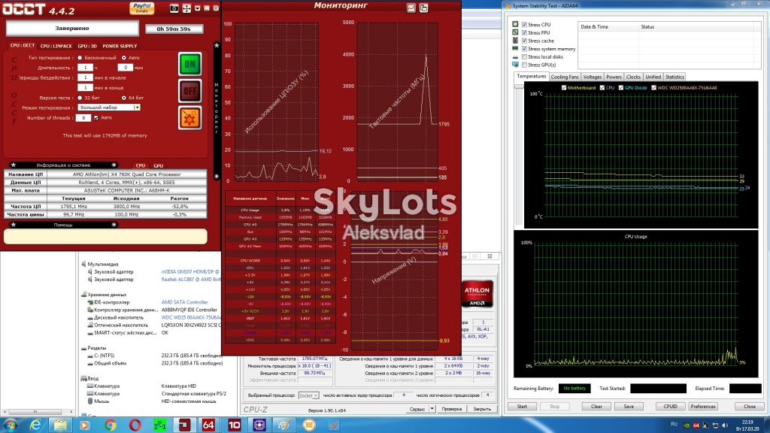Click the AIDA64 graph vertical slider handle
The image size is (770, 433).
click(519, 86)
